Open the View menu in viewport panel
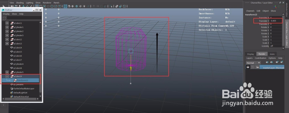The height and width of the screenshot is (113, 289). click(12, 3)
